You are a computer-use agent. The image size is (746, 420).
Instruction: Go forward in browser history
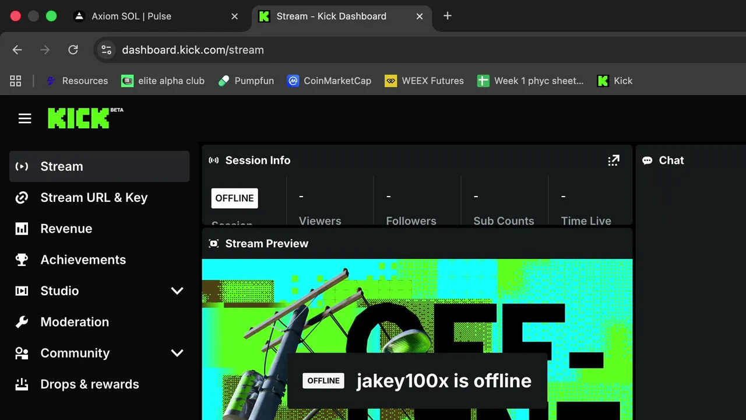45,50
